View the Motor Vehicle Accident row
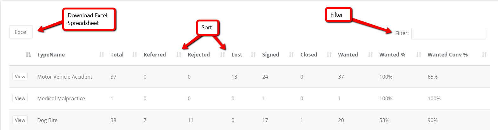Image resolution: width=498 pixels, height=130 pixels. click(20, 77)
